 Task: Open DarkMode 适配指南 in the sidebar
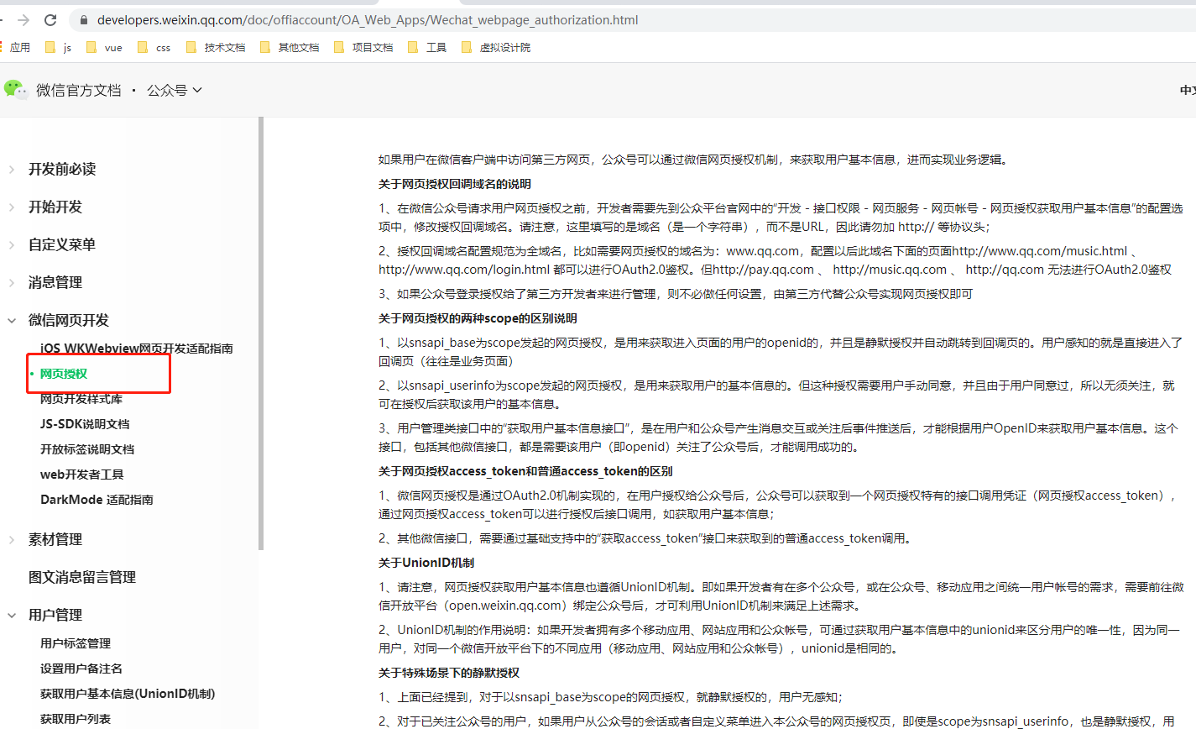click(97, 500)
